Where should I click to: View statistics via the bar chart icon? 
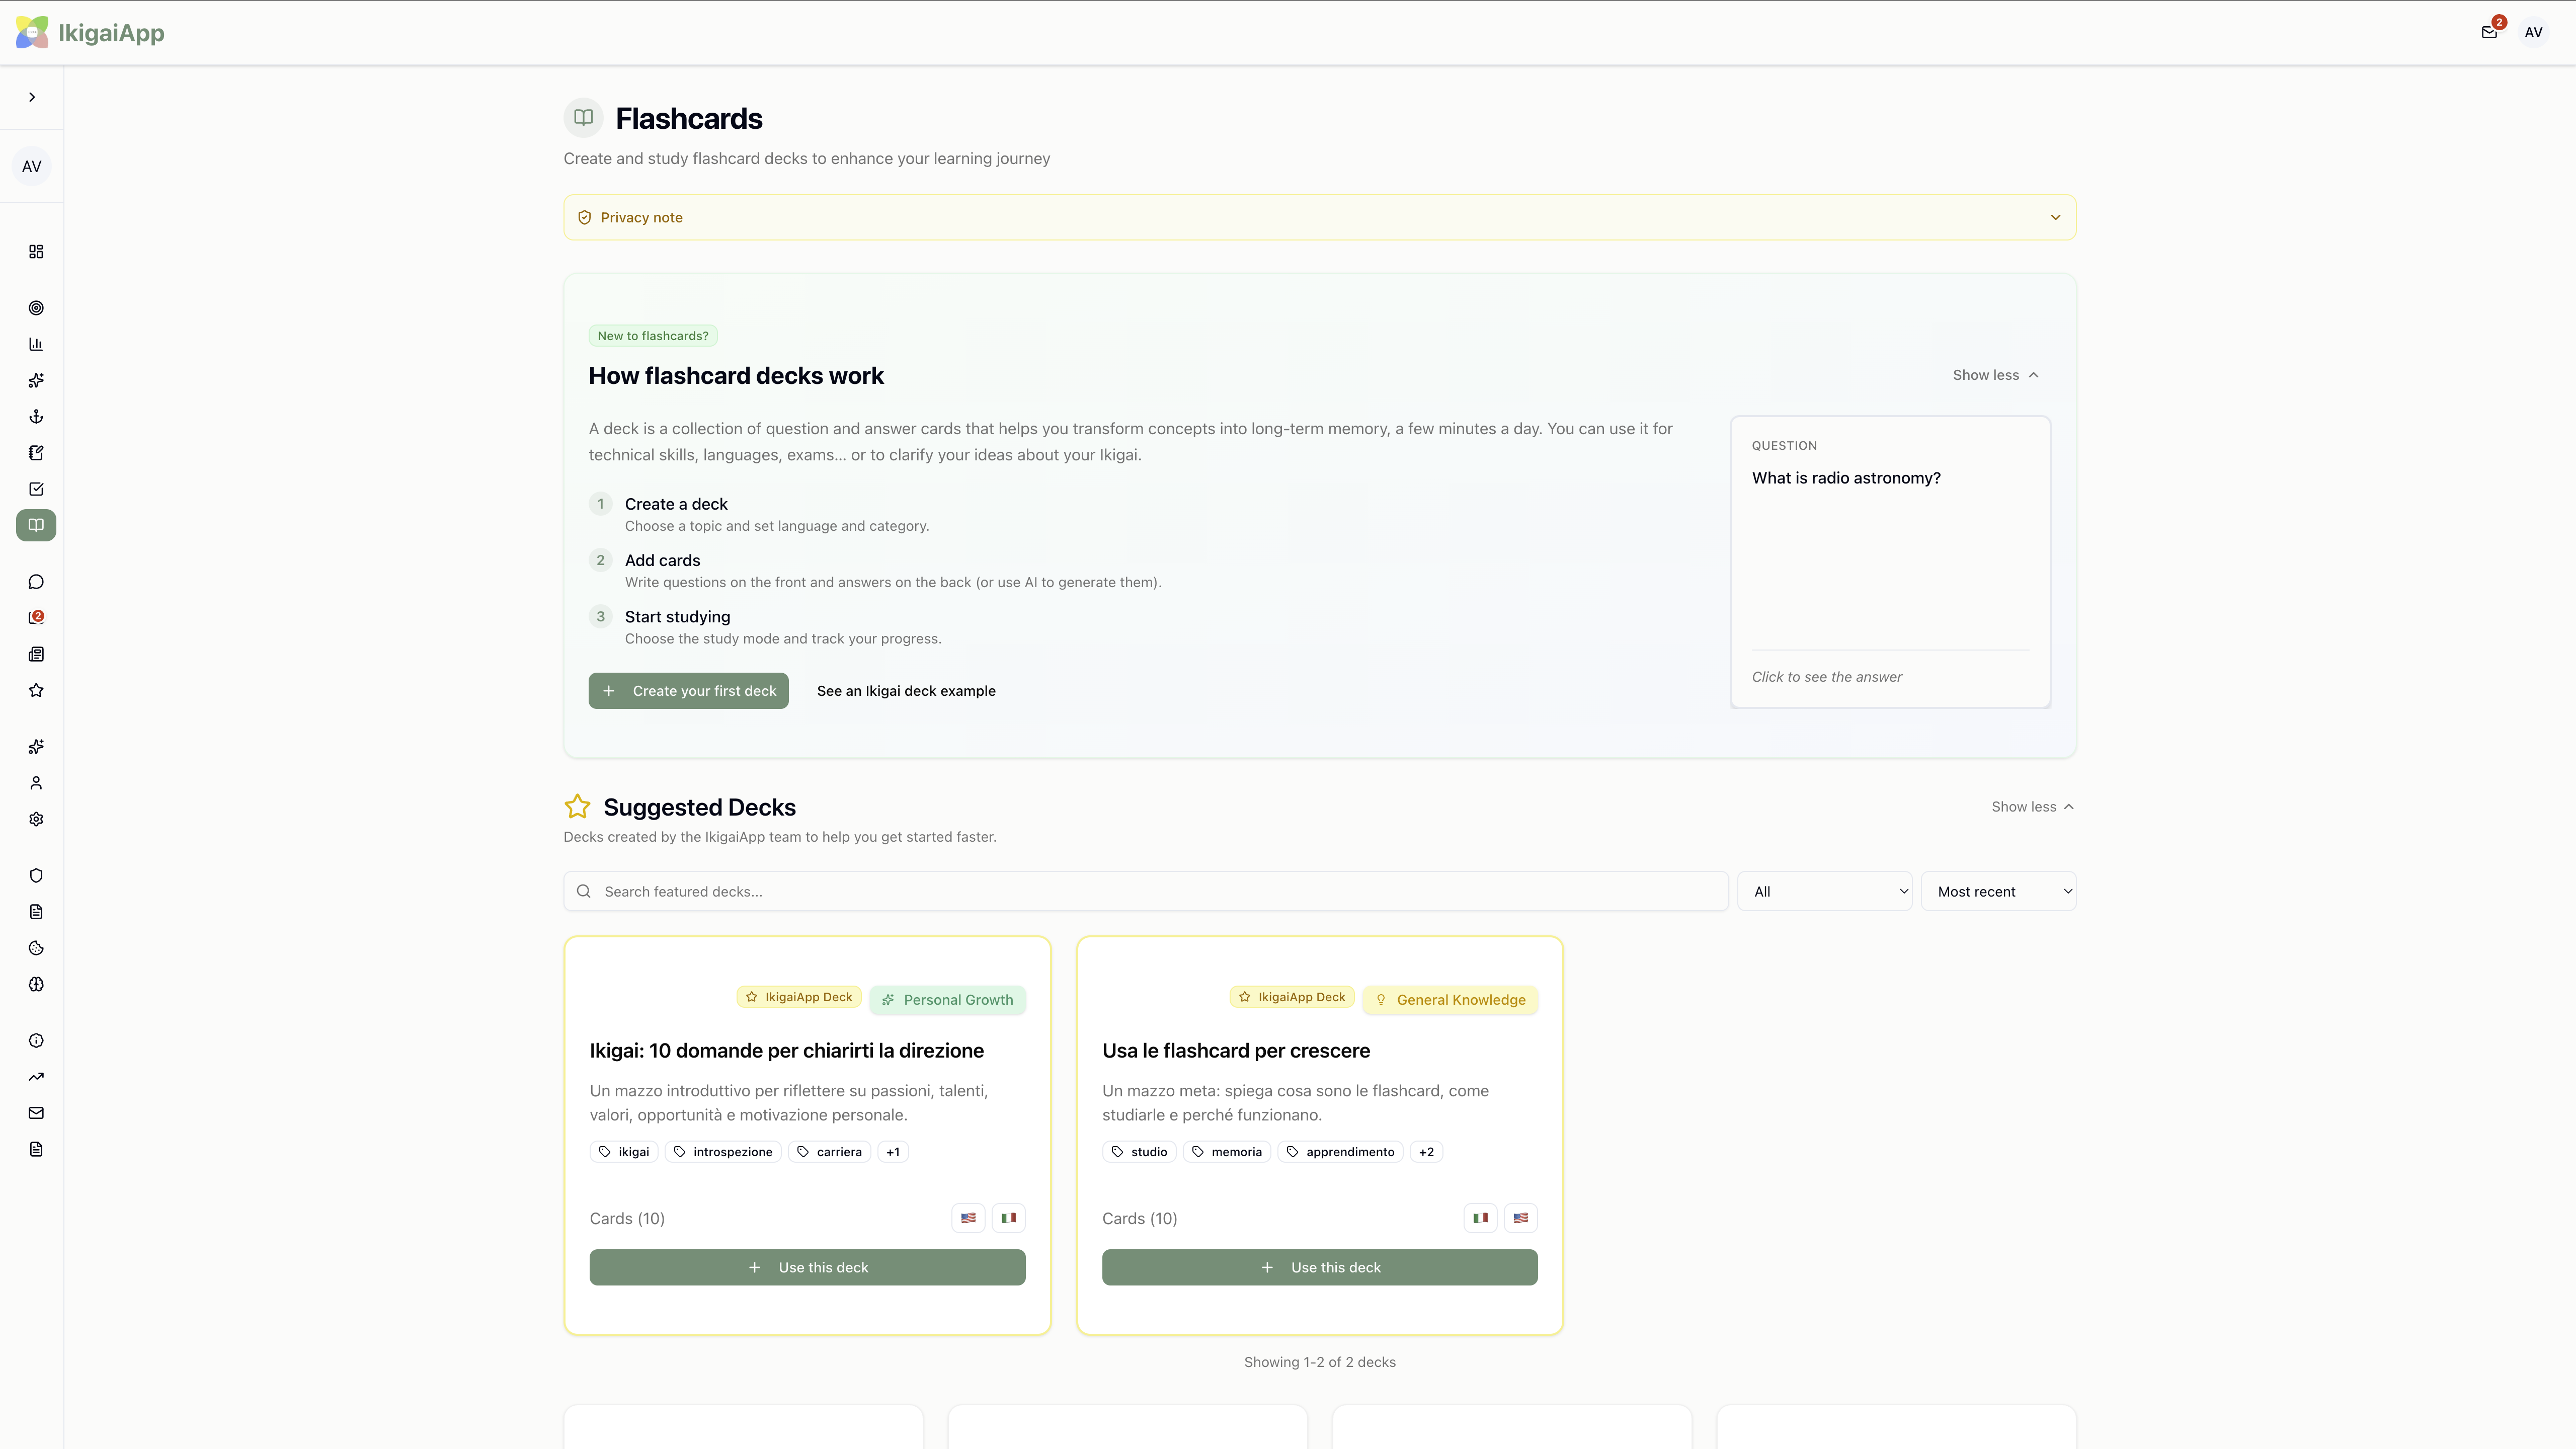(x=36, y=343)
